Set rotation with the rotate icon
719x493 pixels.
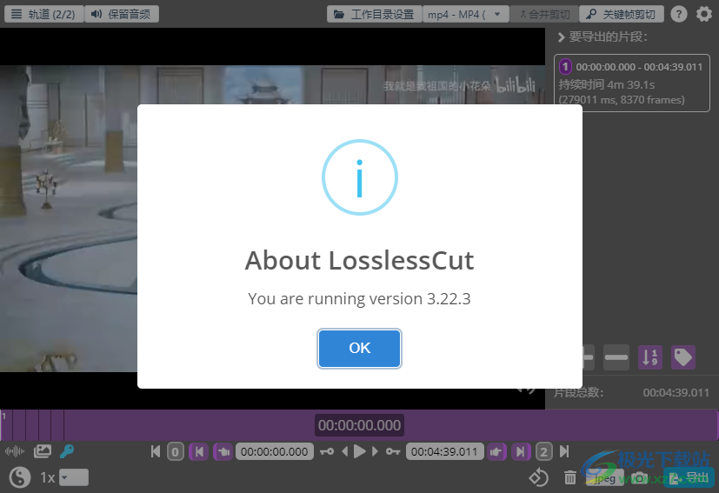[538, 478]
